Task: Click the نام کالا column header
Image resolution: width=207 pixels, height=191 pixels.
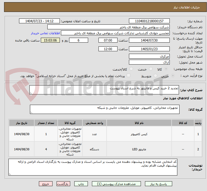Action: click(x=139, y=123)
